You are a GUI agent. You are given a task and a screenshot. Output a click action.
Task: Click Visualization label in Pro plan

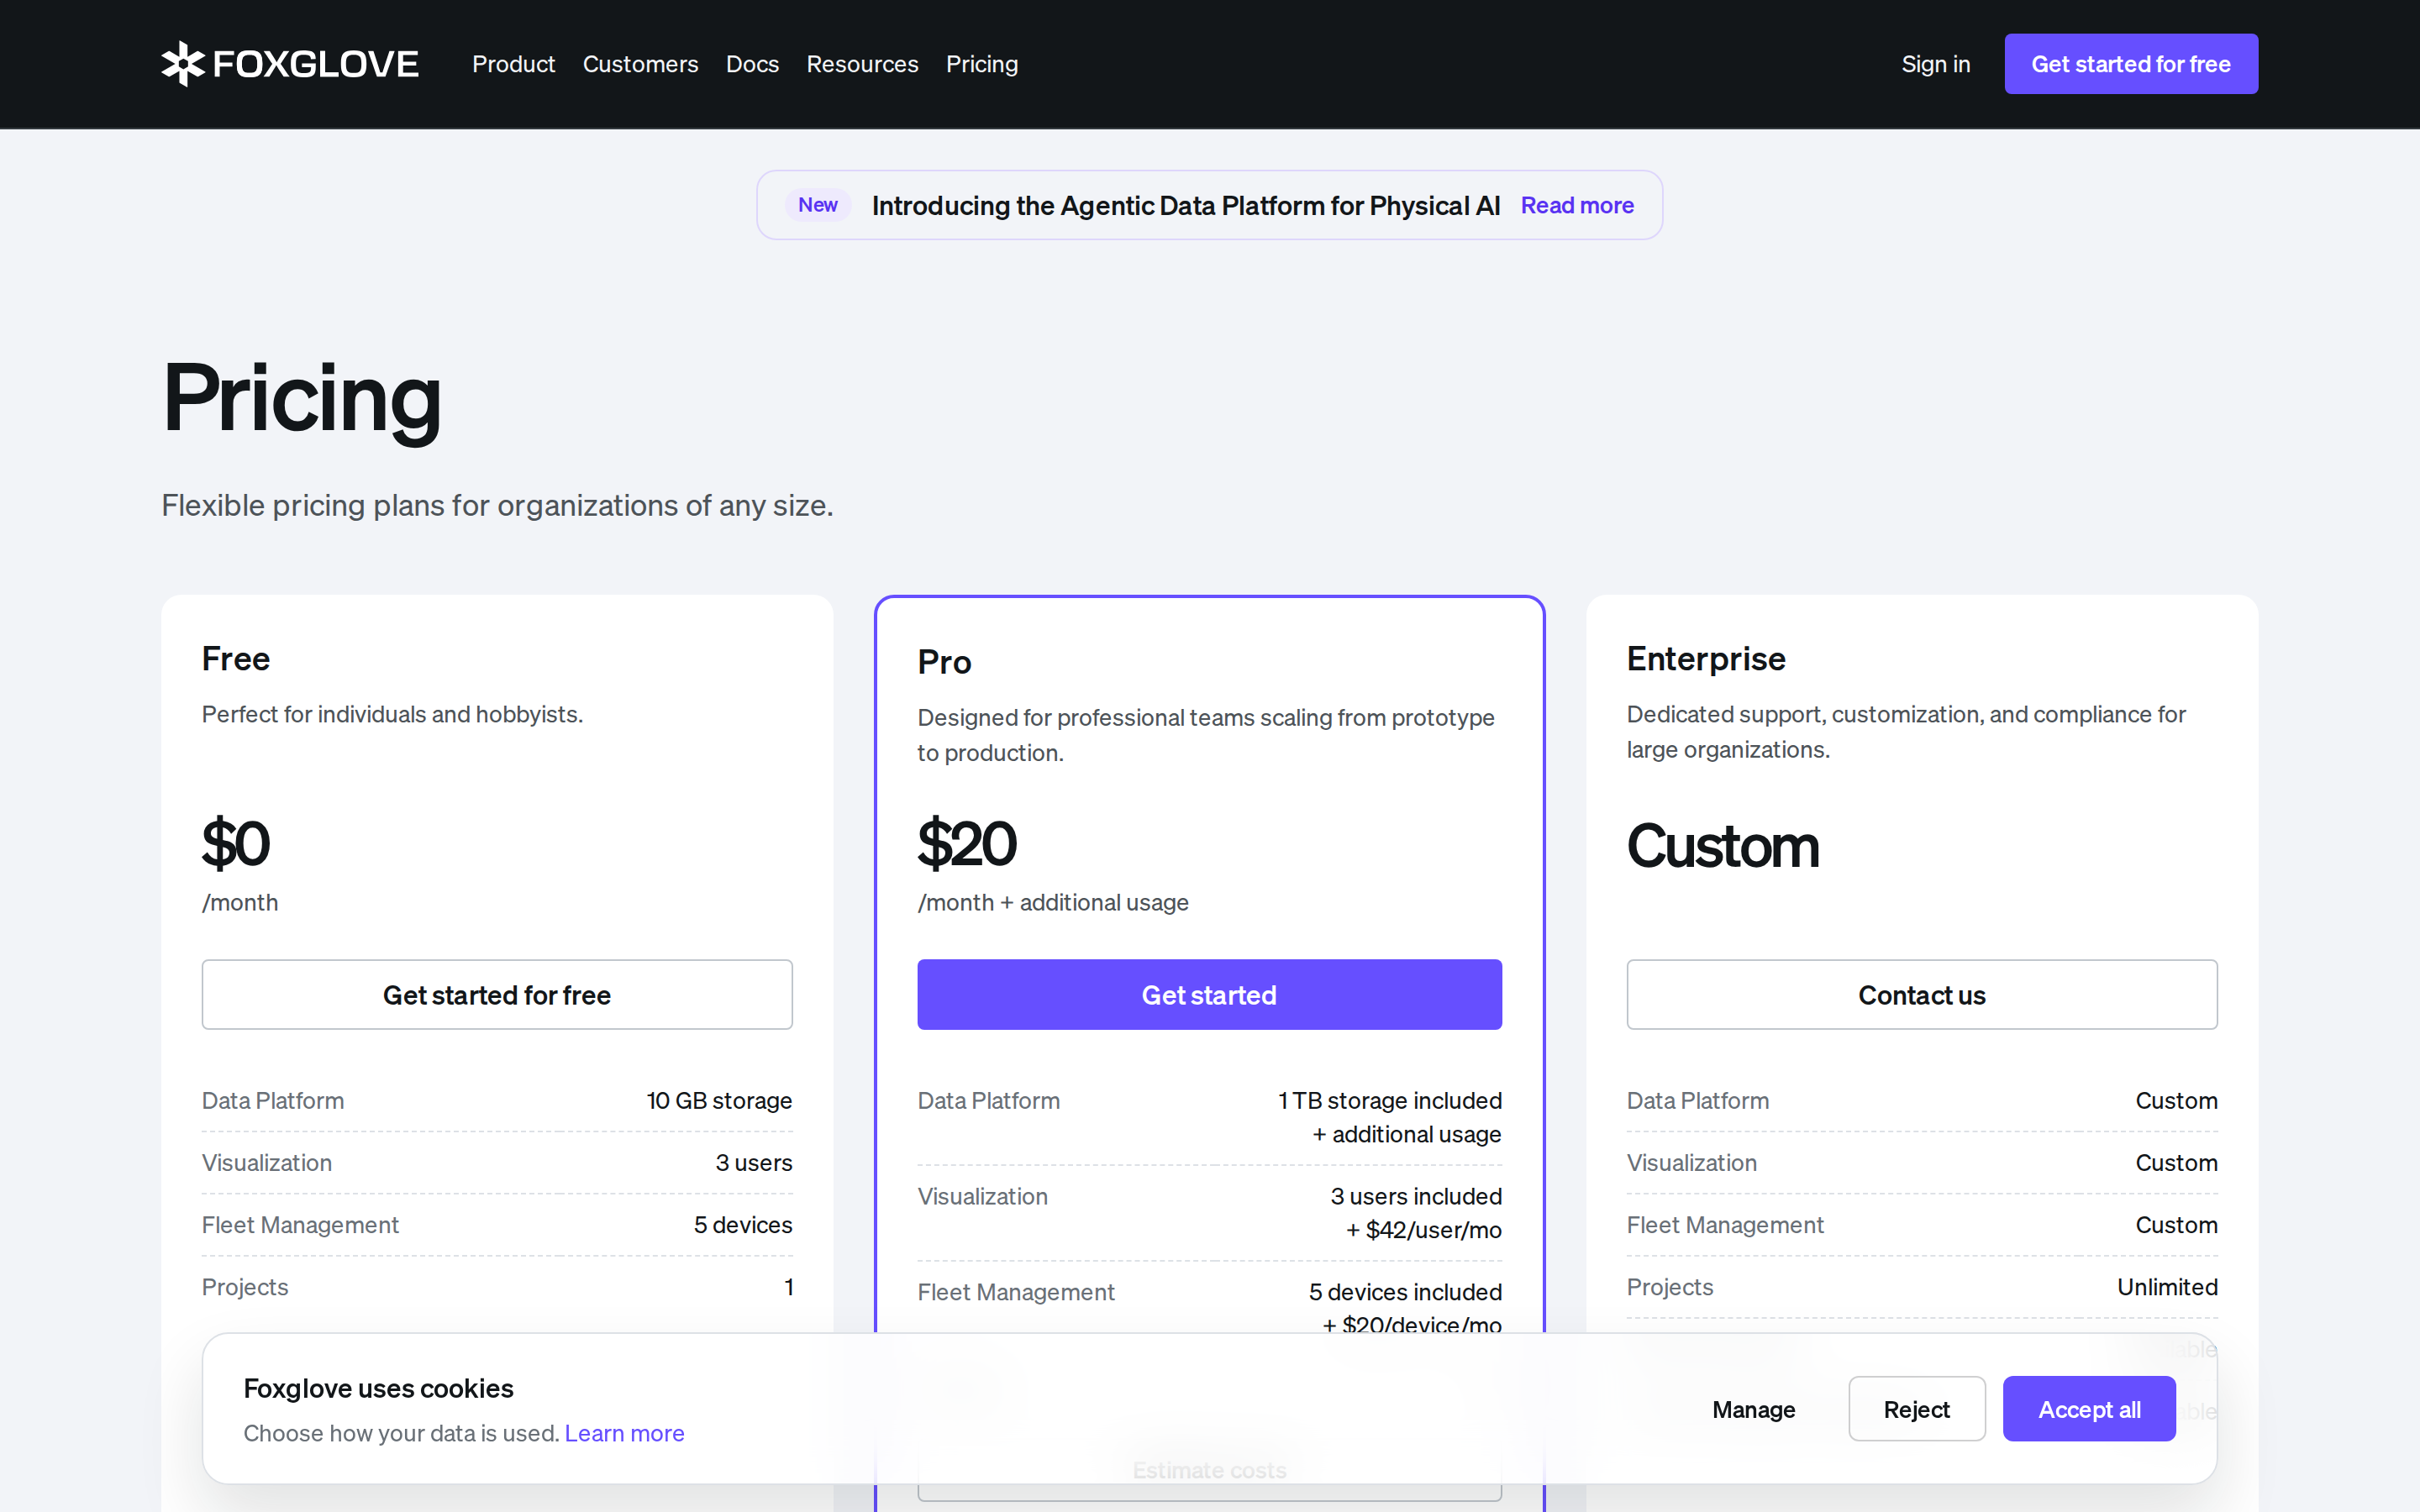pos(982,1196)
